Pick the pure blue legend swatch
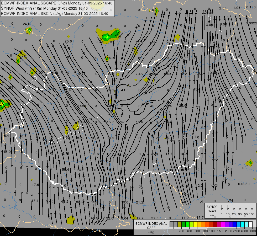The image size is (257, 236). [x=234, y=224]
